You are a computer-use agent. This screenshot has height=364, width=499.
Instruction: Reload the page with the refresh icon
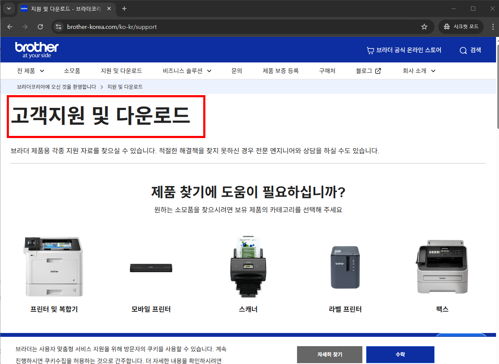(x=40, y=26)
